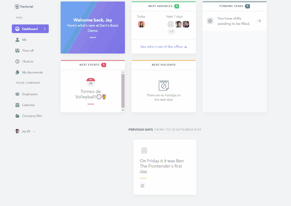Screen dimensions: 291x206
Task: Click the Pending Tasks header title
Action: 231,6
